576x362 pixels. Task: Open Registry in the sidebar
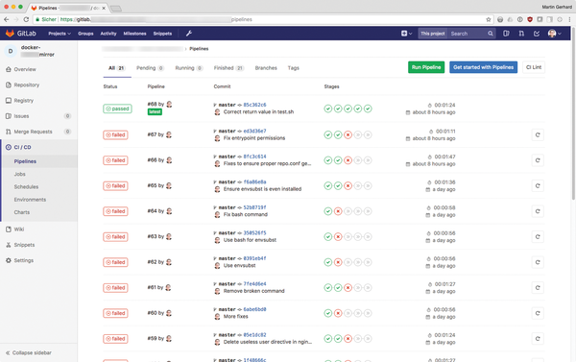point(23,100)
